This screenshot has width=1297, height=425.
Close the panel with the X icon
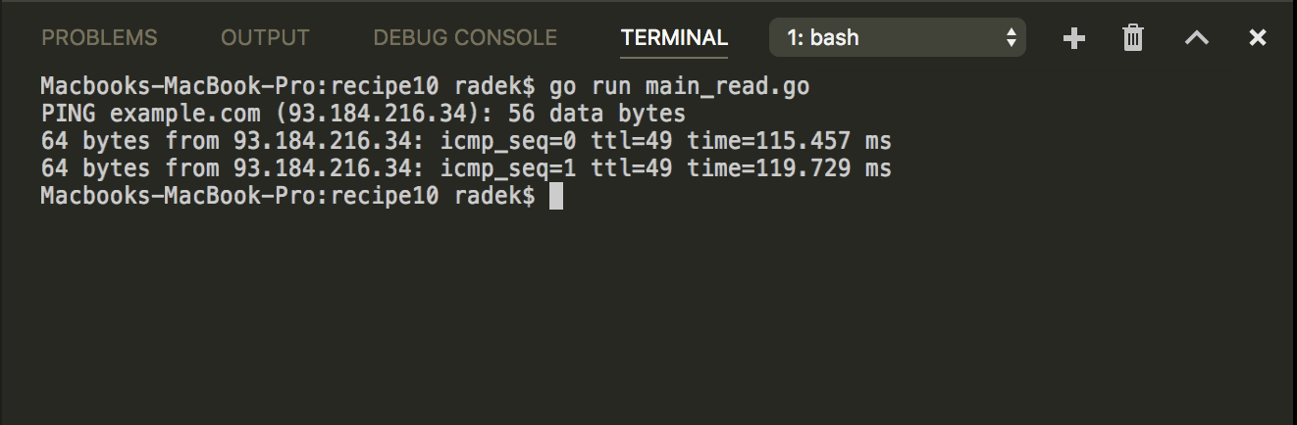point(1258,38)
